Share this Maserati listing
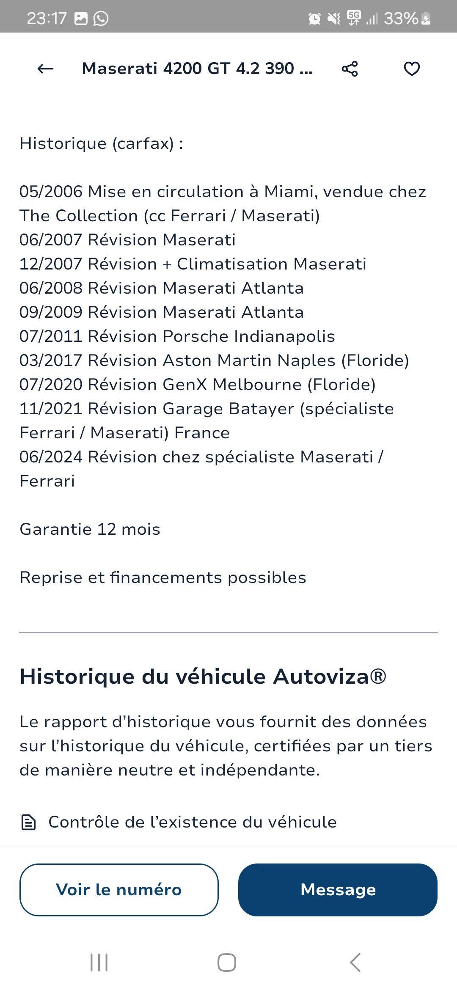 click(350, 69)
